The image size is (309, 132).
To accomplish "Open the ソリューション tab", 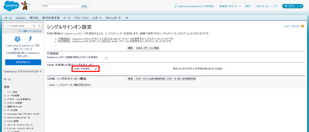I will (81, 18).
